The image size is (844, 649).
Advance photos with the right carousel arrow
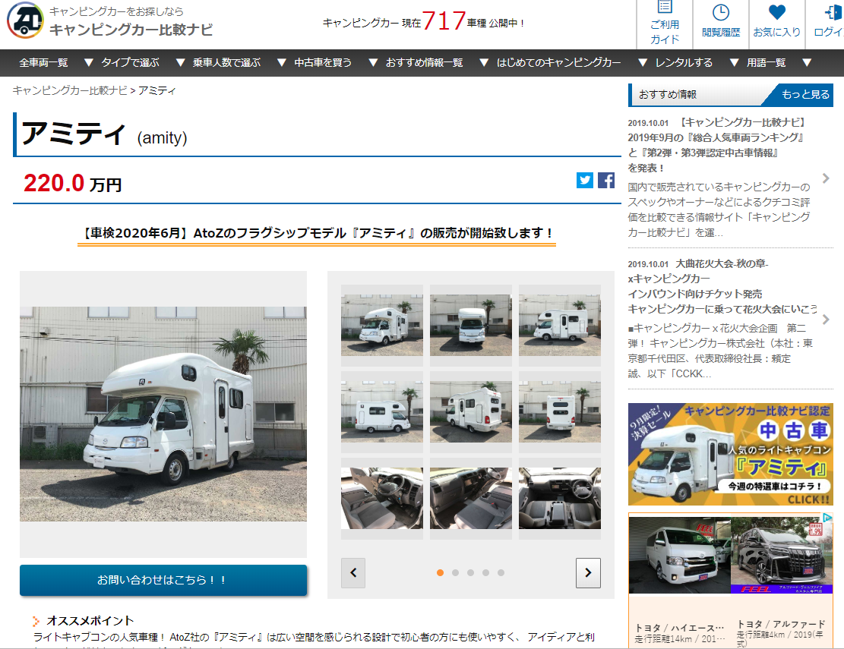pos(587,574)
